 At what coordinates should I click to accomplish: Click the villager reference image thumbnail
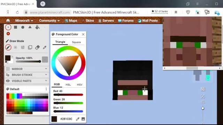192,42
